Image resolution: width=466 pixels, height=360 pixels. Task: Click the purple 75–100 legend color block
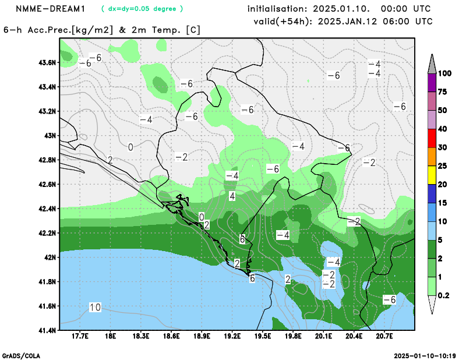tap(432, 83)
